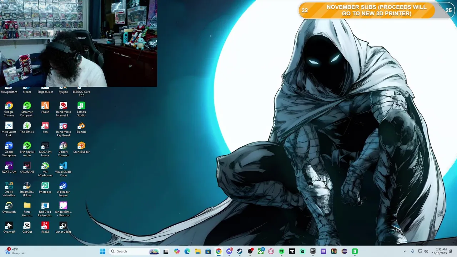Click the itch desktop icon
This screenshot has width=457, height=257.
pyautogui.click(x=45, y=127)
